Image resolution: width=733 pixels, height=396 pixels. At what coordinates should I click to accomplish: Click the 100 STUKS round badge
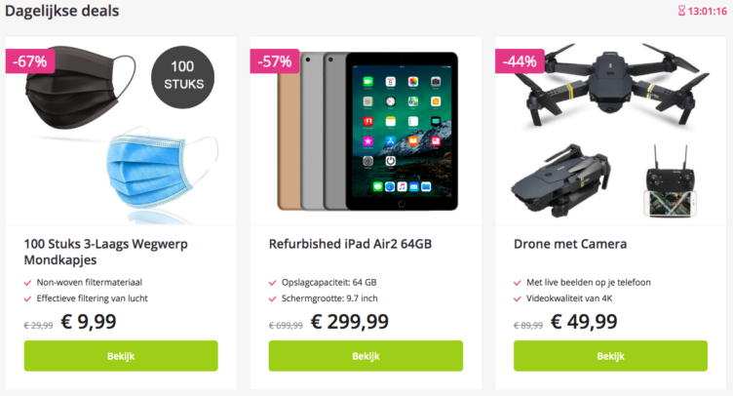(183, 77)
